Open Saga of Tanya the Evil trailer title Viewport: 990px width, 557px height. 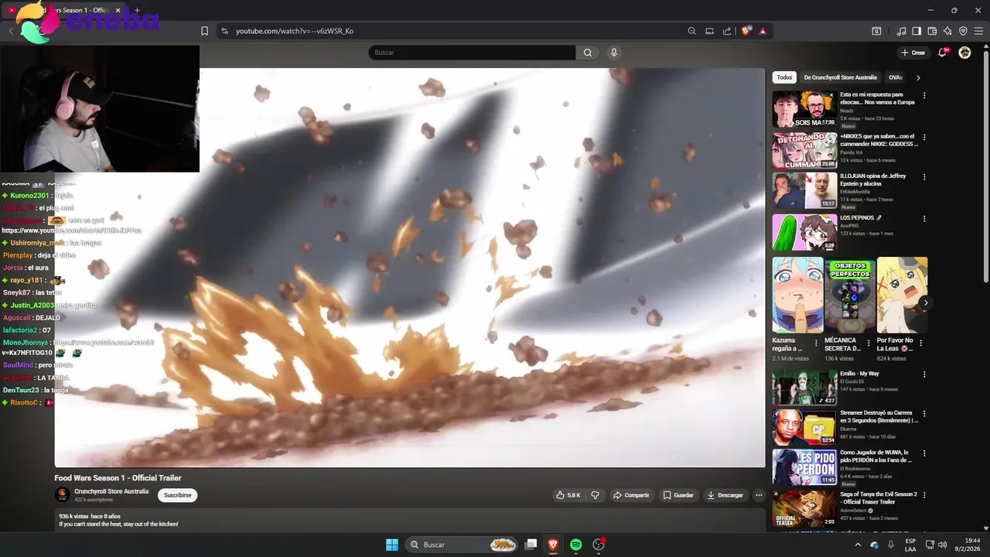tap(879, 497)
